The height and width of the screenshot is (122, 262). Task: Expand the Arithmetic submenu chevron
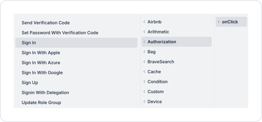[144, 32]
